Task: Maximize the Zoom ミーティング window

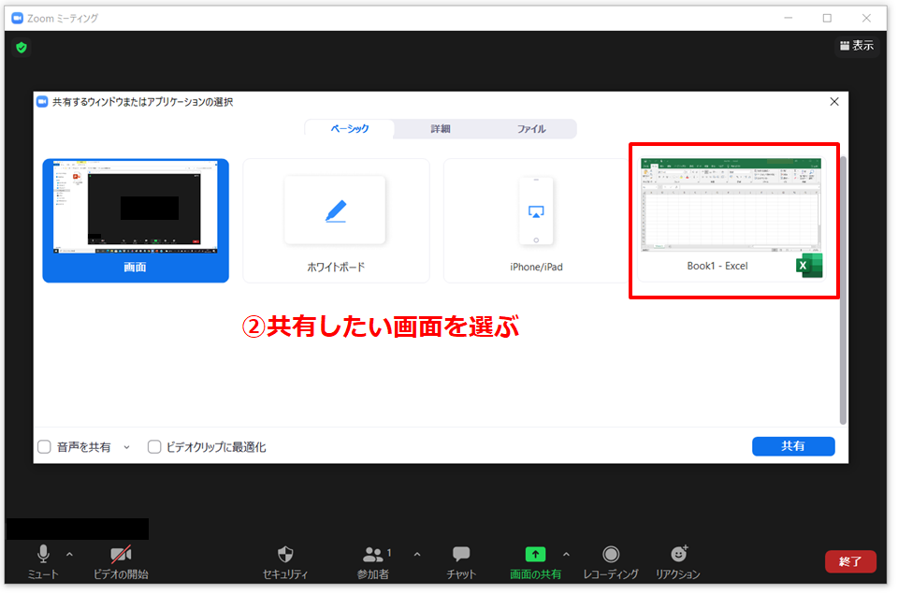Action: coord(827,19)
